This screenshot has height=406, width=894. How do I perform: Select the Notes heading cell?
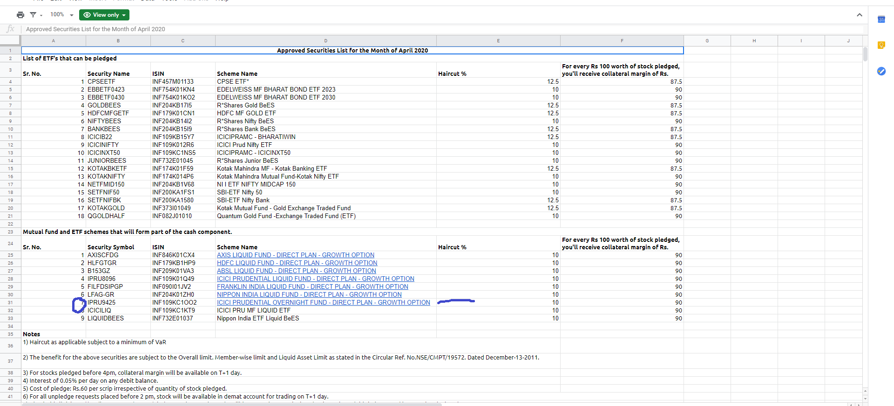(x=54, y=334)
